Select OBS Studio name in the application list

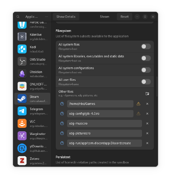click(38, 60)
